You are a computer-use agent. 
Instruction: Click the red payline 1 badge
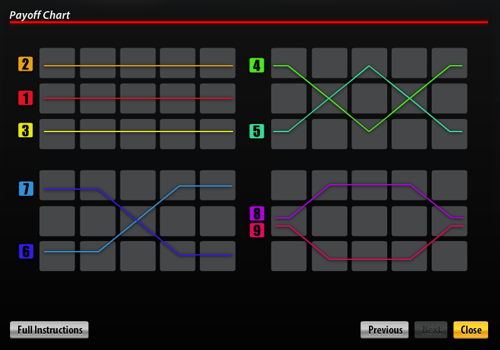25,98
